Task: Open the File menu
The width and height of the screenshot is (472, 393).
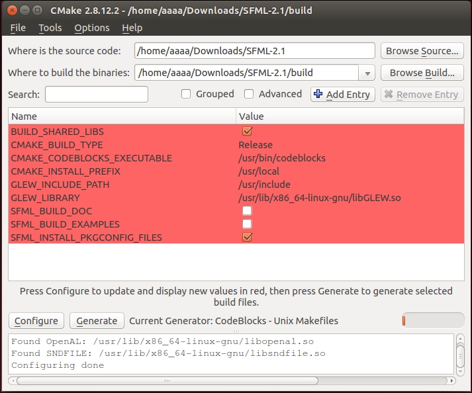Action: point(18,28)
